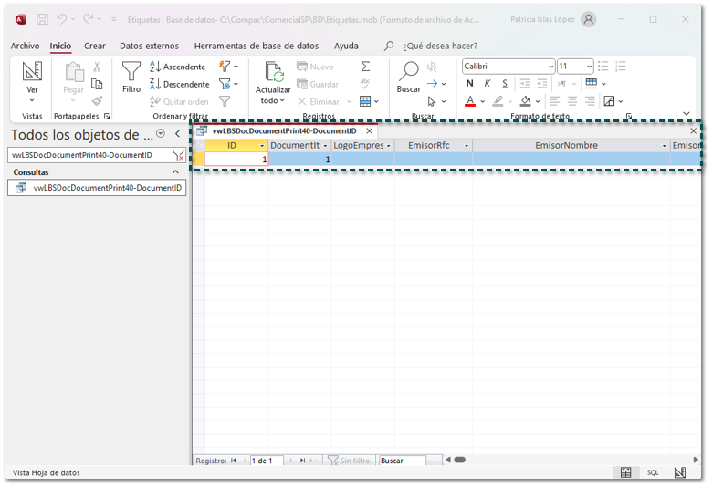Screen dimensions: 713x487
Task: Click the Buscar record search field
Action: tap(403, 461)
